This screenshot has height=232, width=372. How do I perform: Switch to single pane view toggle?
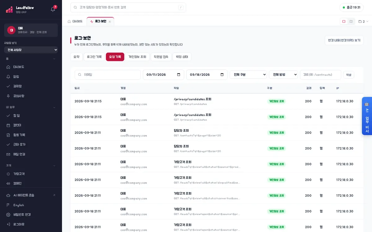click(x=344, y=22)
